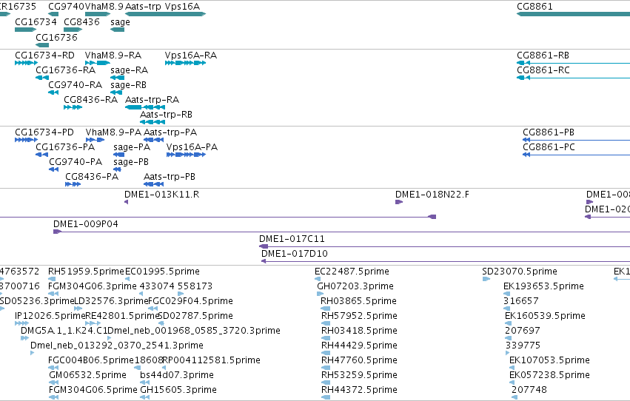
Task: Click the RH51959.5prime EST label
Action: pos(86,272)
